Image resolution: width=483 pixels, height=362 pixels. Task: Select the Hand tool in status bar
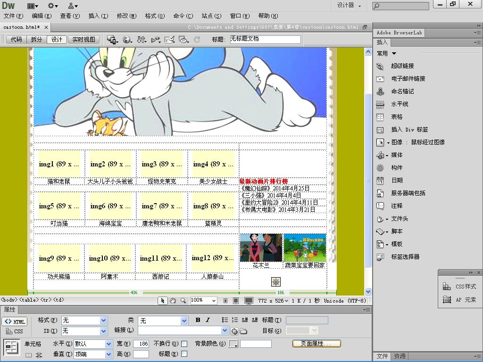[173, 301]
